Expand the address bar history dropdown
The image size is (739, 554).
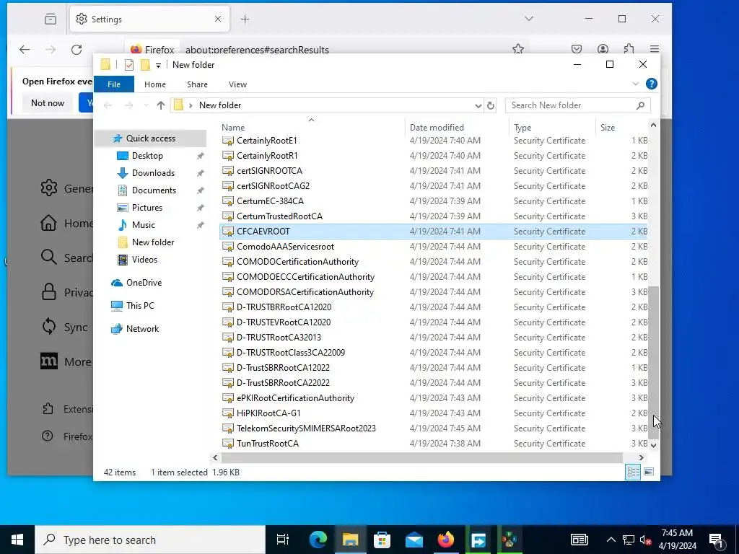(x=478, y=105)
